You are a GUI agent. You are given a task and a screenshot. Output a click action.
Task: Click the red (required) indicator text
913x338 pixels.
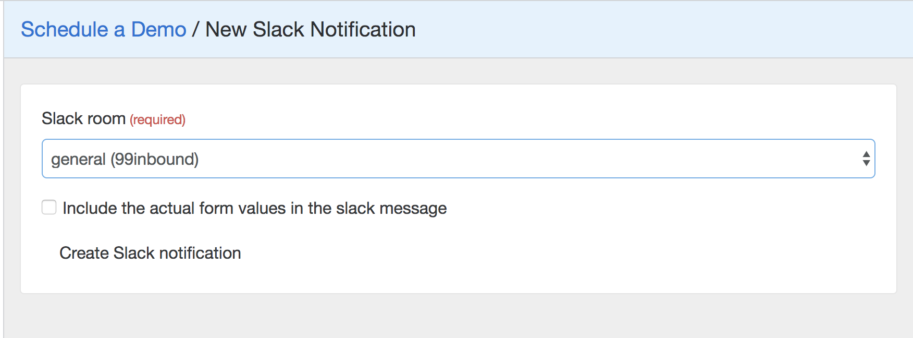point(157,120)
